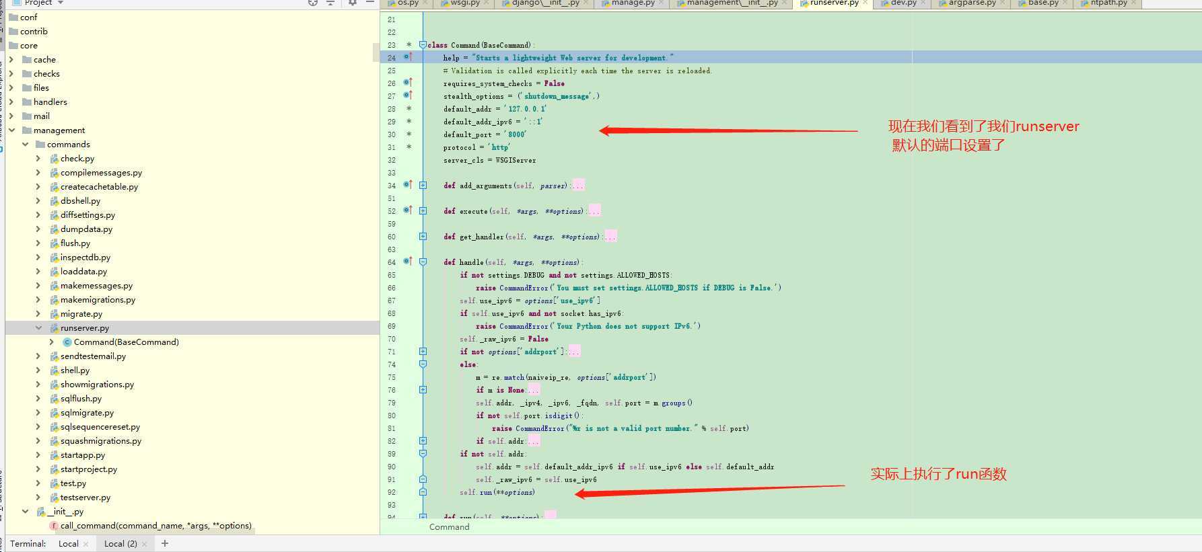Viewport: 1202px width, 552px height.
Task: Collapse the commands folder
Action: pyautogui.click(x=25, y=145)
